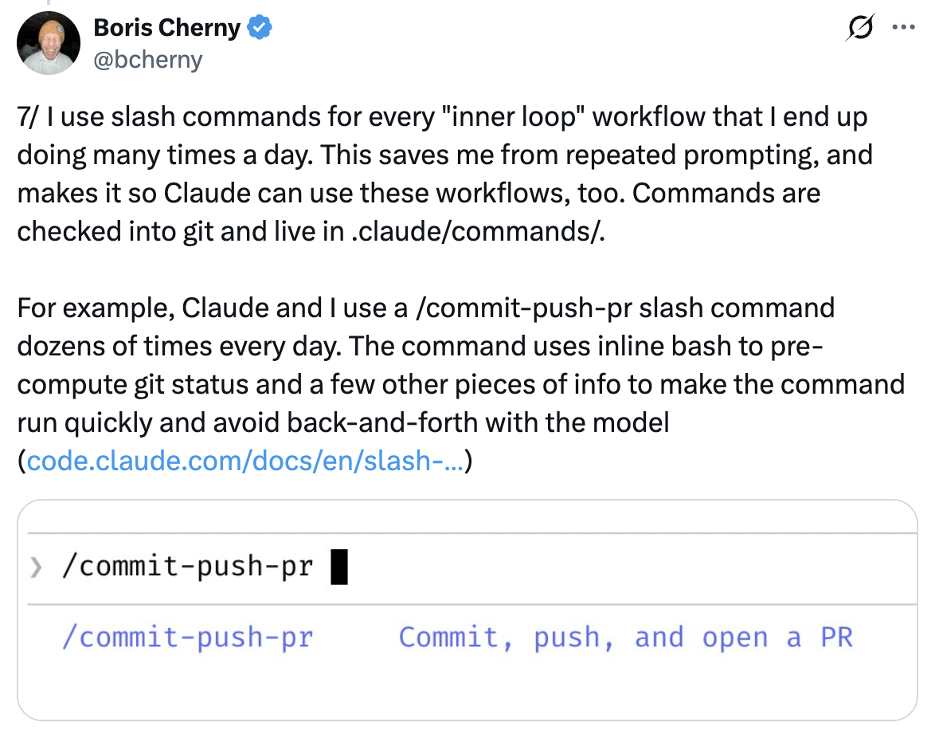The image size is (935, 730).
Task: Click the Commit, push, and open a PR description
Action: (x=626, y=636)
